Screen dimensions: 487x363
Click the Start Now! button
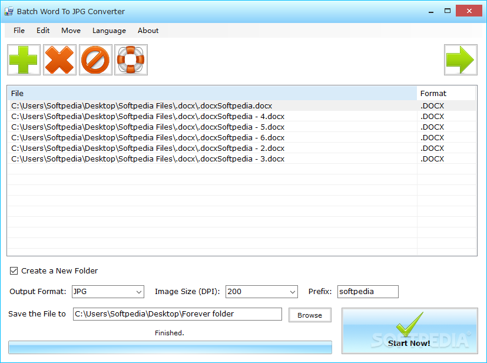click(410, 331)
